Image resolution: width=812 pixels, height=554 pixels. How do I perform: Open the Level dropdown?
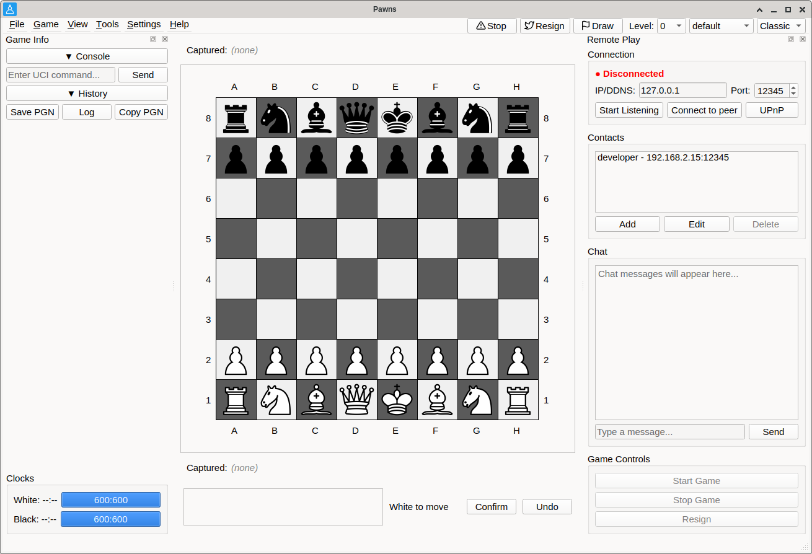tap(671, 26)
